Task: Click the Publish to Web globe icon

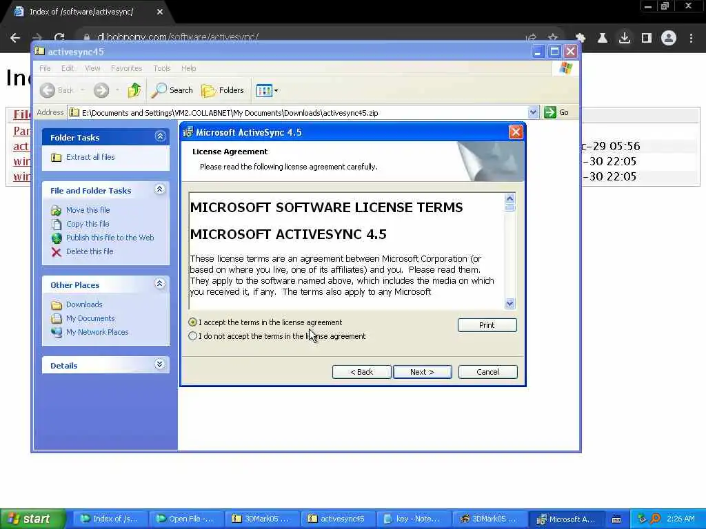Action: coord(57,238)
